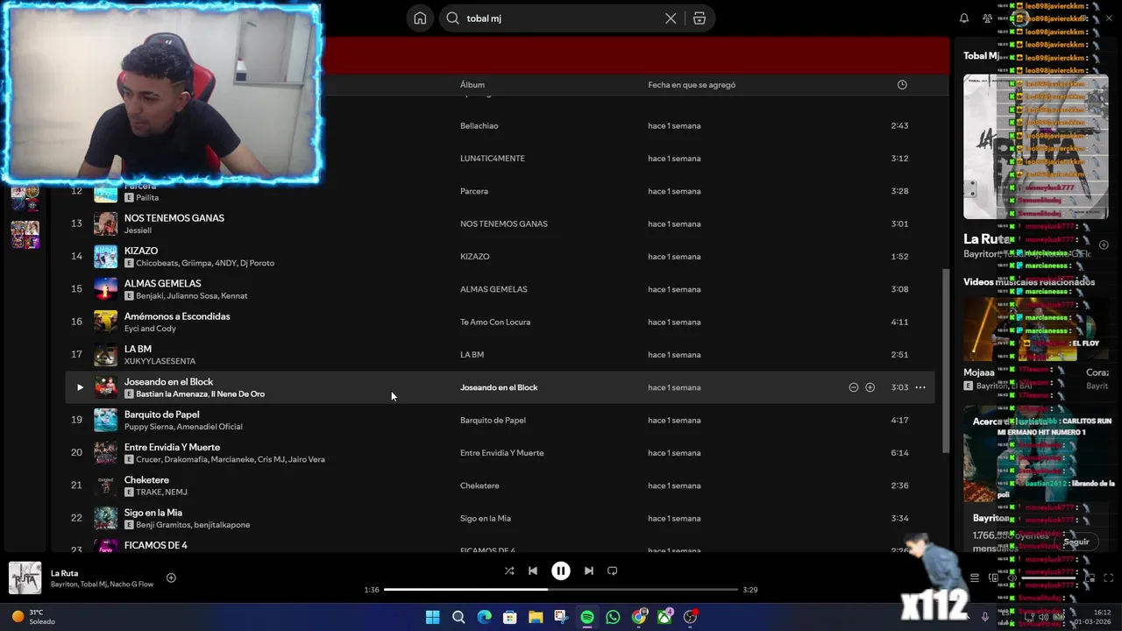Sort by 'Fecha en que se agregó' header
Image resolution: width=1122 pixels, height=631 pixels.
692,85
